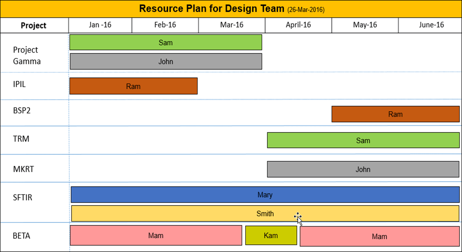Viewport: 462px width, 252px height.
Task: Click the Jan -16 column header
Action: click(x=100, y=25)
